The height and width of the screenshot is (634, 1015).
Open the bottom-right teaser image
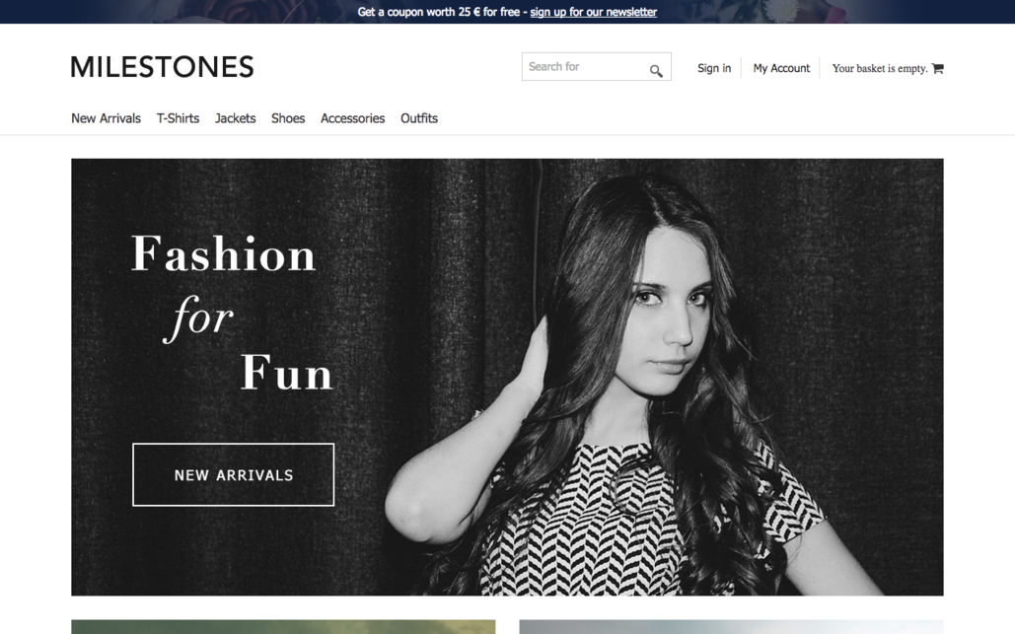(x=731, y=626)
